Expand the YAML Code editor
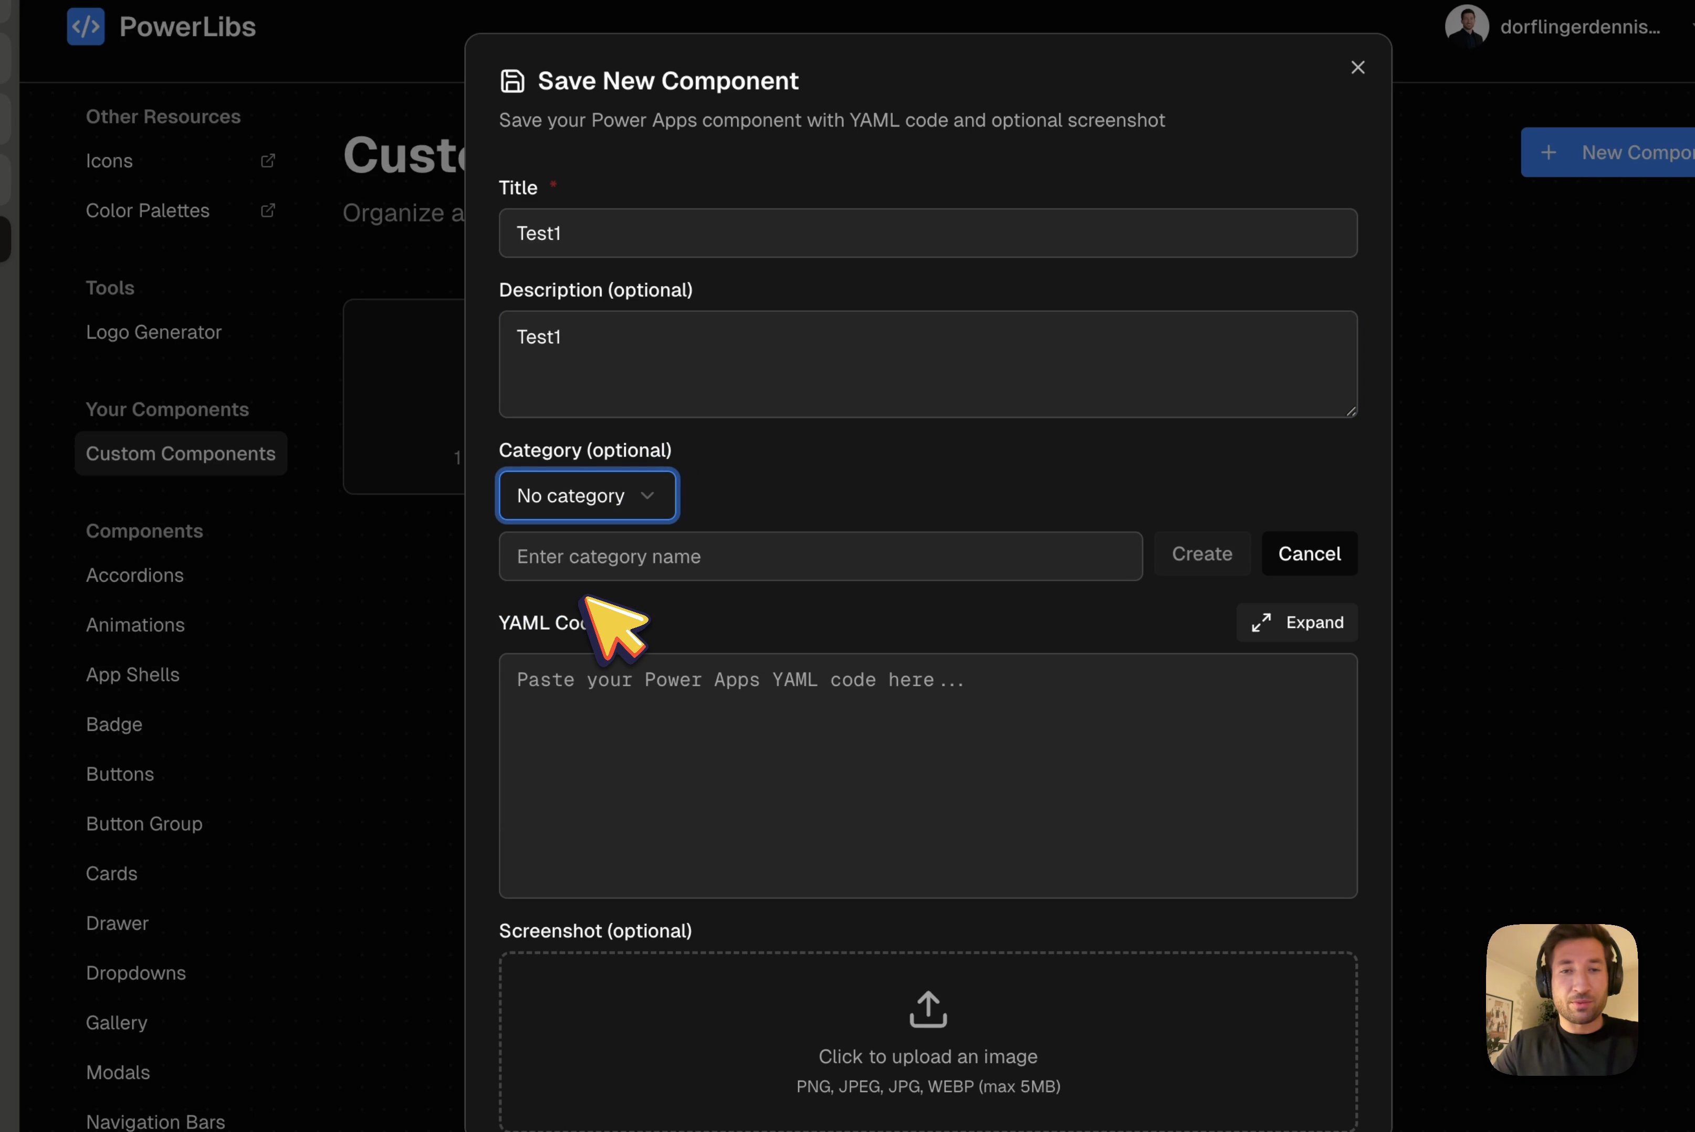Viewport: 1695px width, 1132px height. coord(1296,622)
